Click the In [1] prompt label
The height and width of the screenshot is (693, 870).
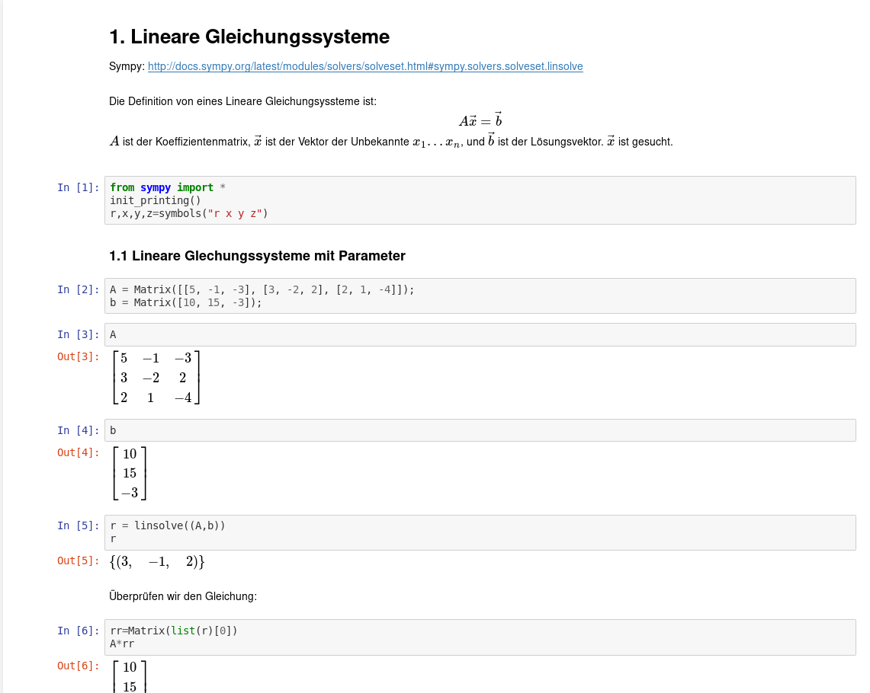(x=79, y=187)
